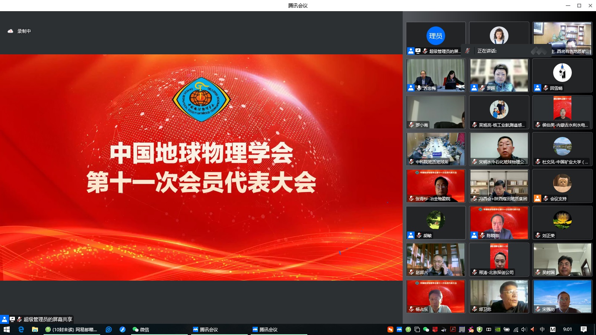Click the Adobe Acrobat icon in system tray

click(x=453, y=329)
